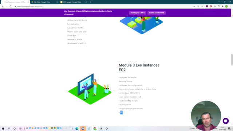Click the taskbar clock and date
The width and height of the screenshot is (233, 131).
pos(222,128)
